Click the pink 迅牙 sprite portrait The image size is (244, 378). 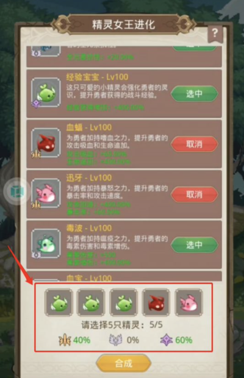click(46, 193)
